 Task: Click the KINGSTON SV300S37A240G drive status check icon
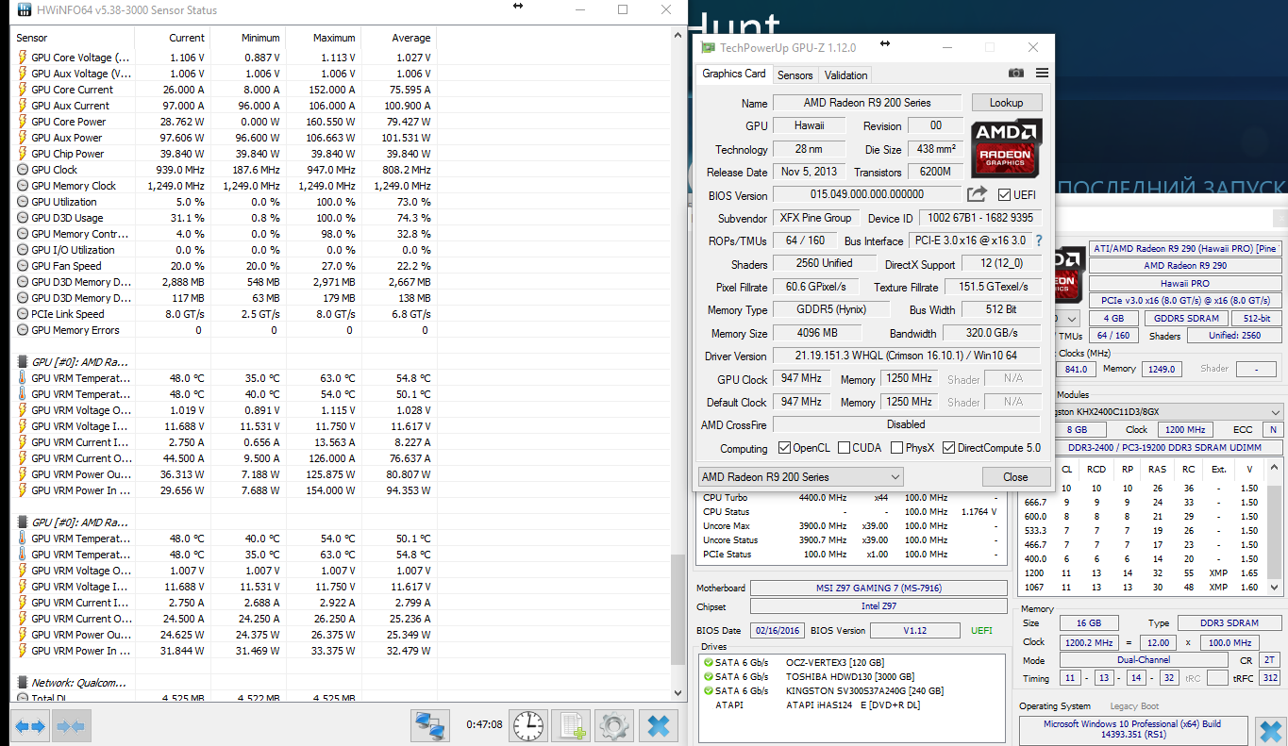708,690
